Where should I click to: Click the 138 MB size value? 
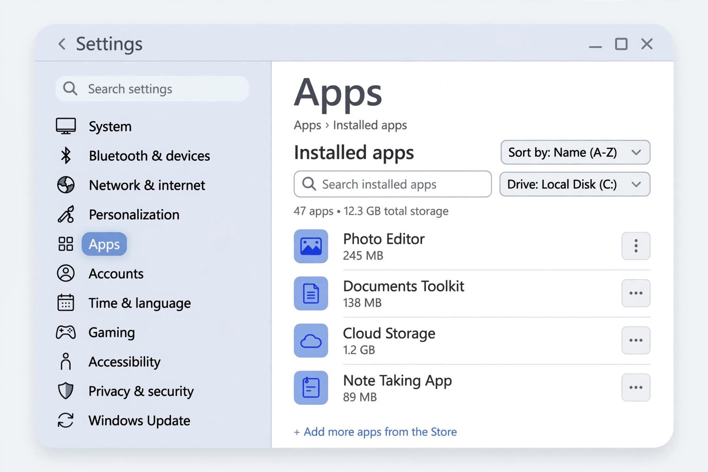click(x=362, y=303)
